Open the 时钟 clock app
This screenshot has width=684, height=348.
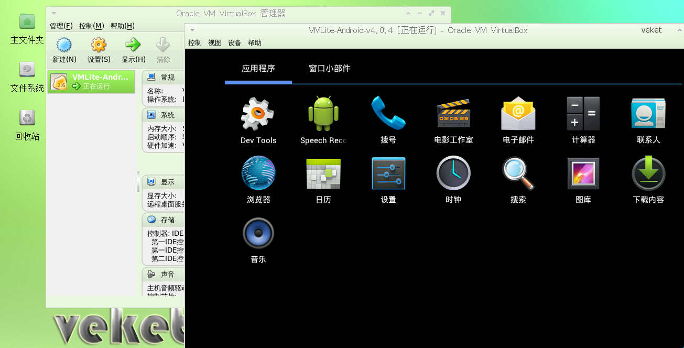pyautogui.click(x=453, y=180)
